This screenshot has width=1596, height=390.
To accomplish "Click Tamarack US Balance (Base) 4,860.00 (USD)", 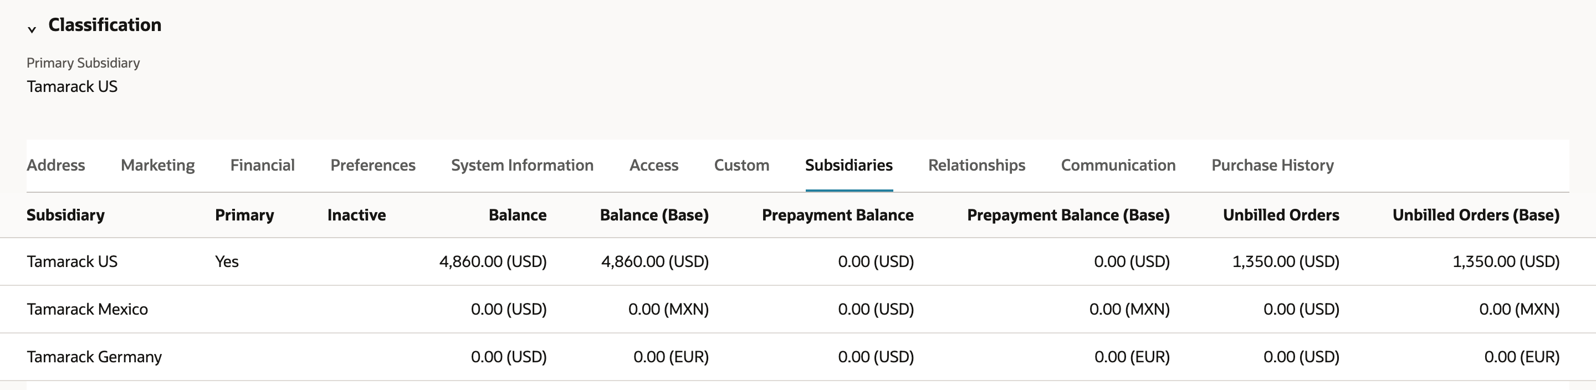I will click(x=655, y=261).
